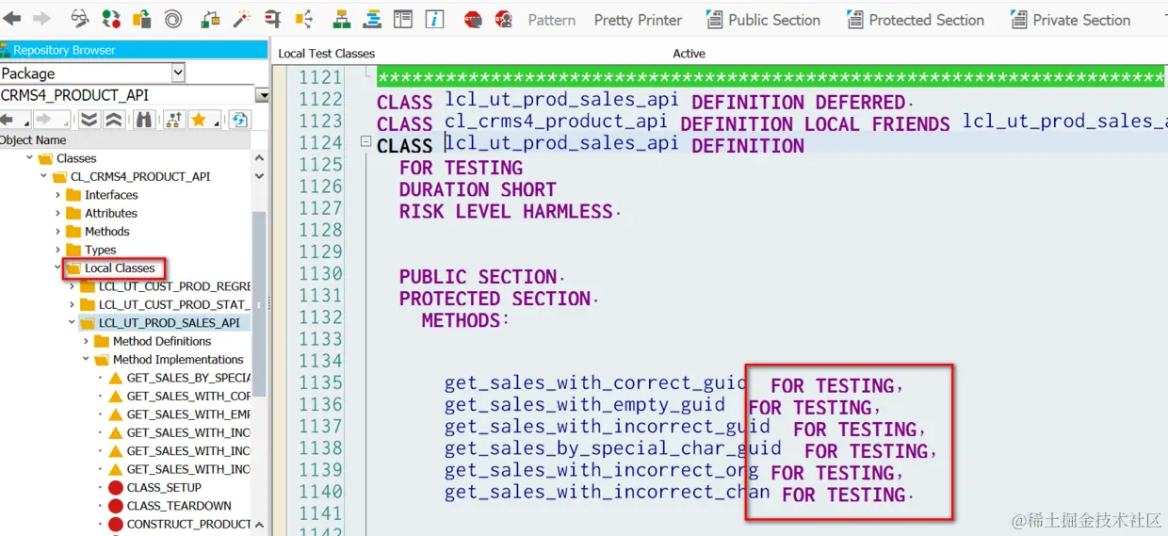Screen dimensions: 1168x536
Task: Click the spiral Check syntax icon
Action: (172, 19)
